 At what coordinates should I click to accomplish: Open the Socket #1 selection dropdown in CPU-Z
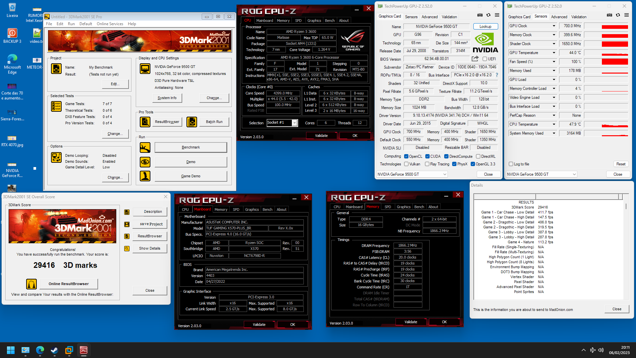pyautogui.click(x=294, y=123)
